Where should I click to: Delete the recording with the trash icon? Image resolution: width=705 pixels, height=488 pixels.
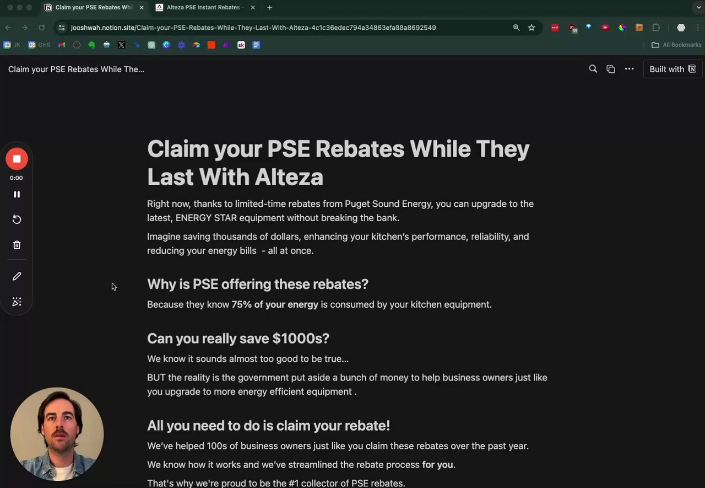point(17,245)
